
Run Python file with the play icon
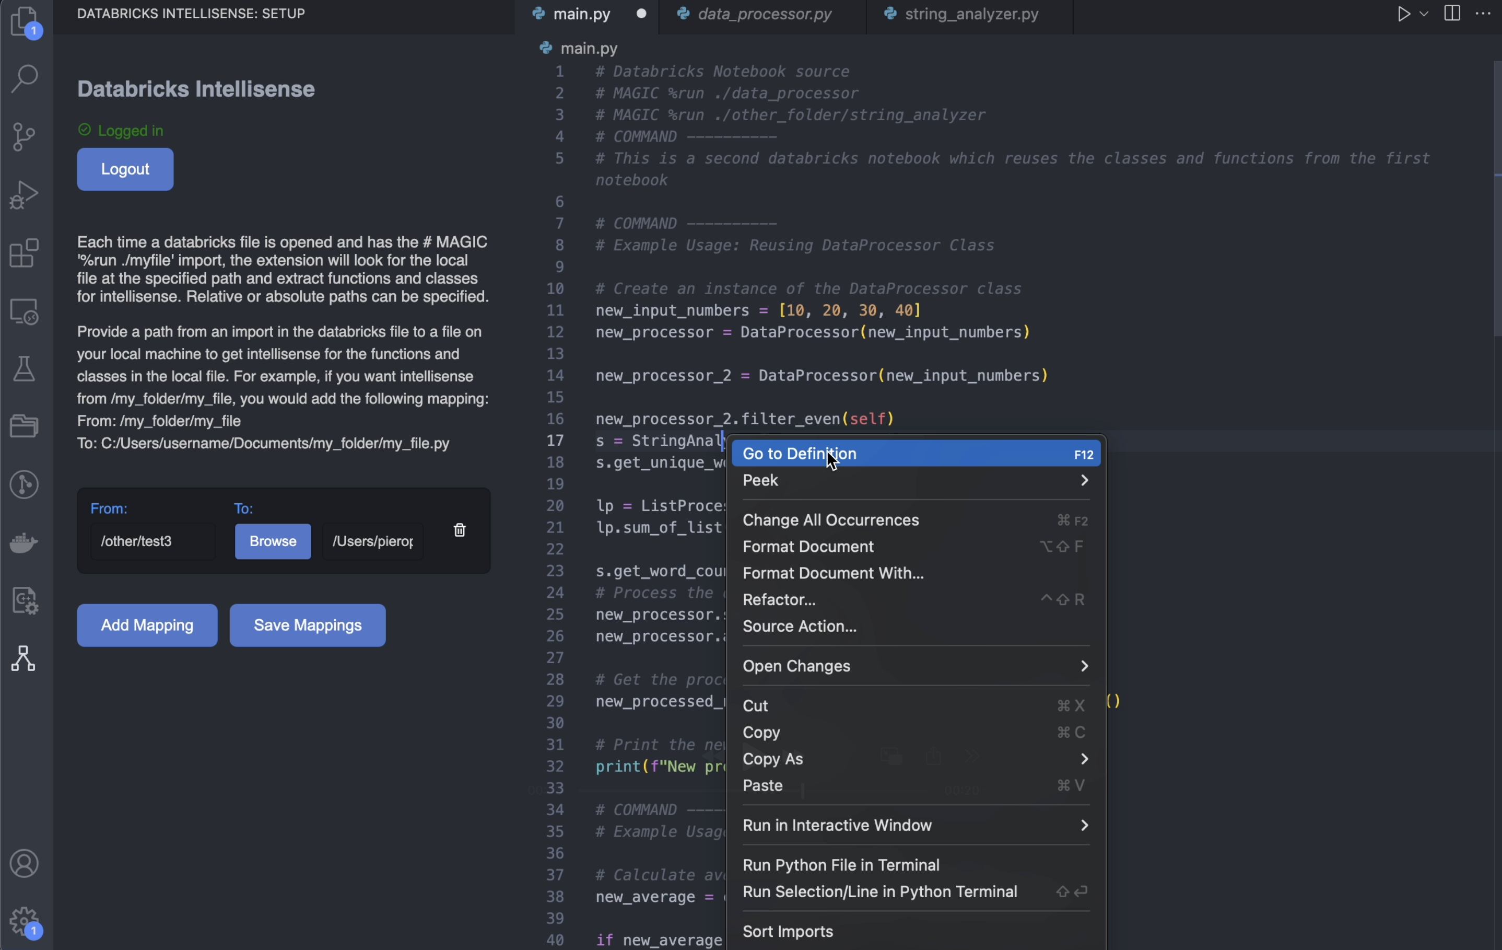point(1403,14)
